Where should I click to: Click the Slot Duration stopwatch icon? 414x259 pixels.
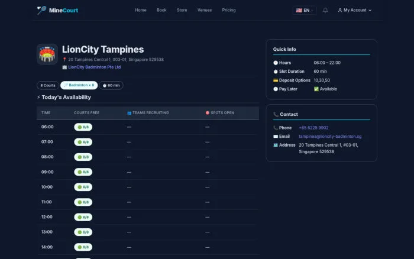pyautogui.click(x=276, y=72)
